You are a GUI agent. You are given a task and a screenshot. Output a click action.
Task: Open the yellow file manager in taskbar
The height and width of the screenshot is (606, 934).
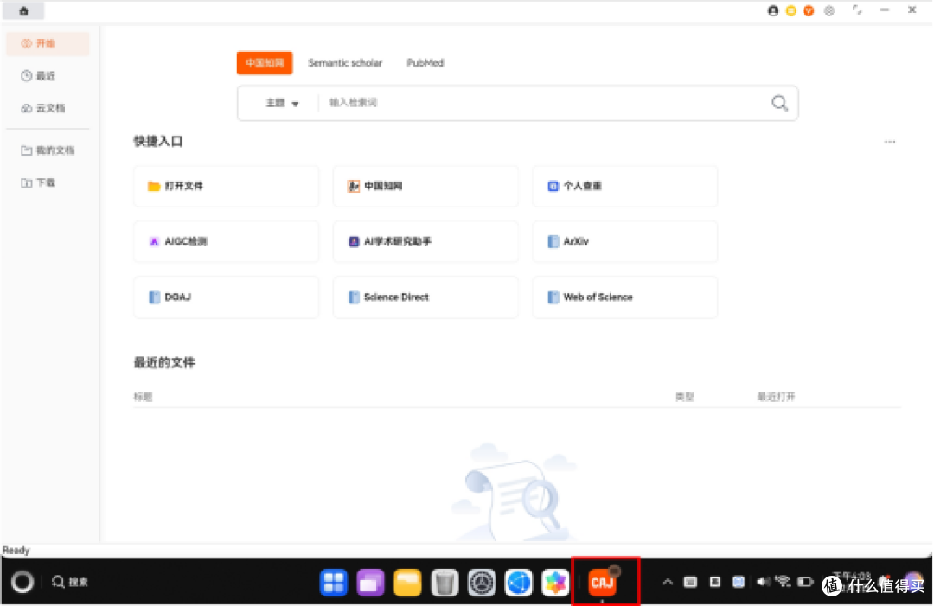pos(407,583)
